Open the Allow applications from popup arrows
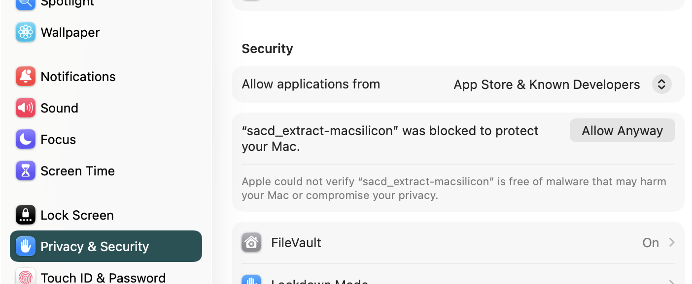The width and height of the screenshot is (692, 284). point(661,85)
